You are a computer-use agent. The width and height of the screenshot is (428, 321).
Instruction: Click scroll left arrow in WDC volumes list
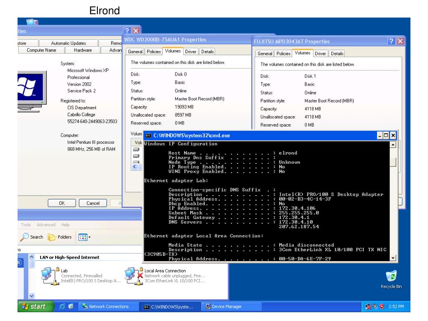click(134, 166)
